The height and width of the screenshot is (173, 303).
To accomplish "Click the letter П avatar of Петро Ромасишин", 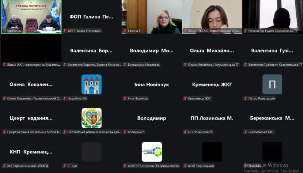I will tap(272, 84).
